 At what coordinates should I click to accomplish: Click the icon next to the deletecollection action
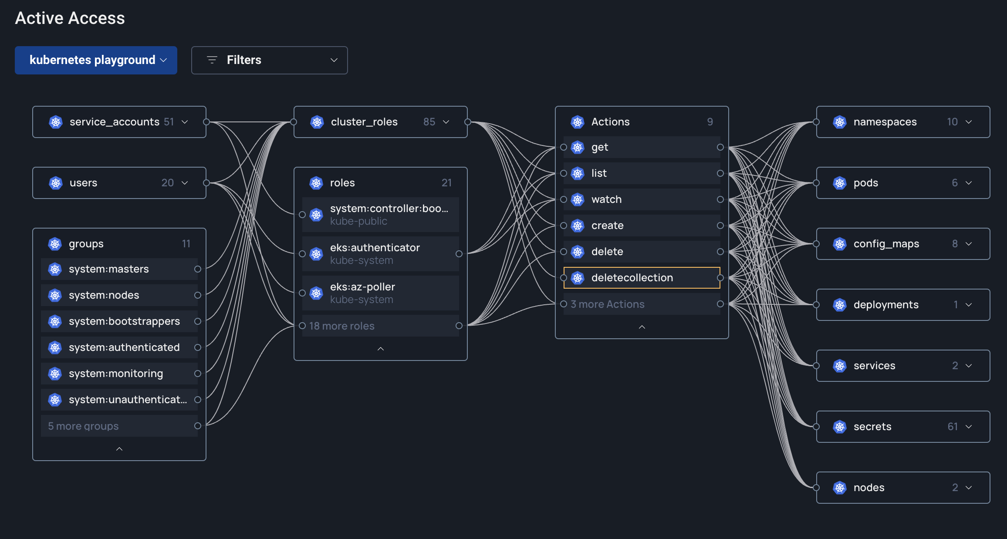[x=578, y=278]
